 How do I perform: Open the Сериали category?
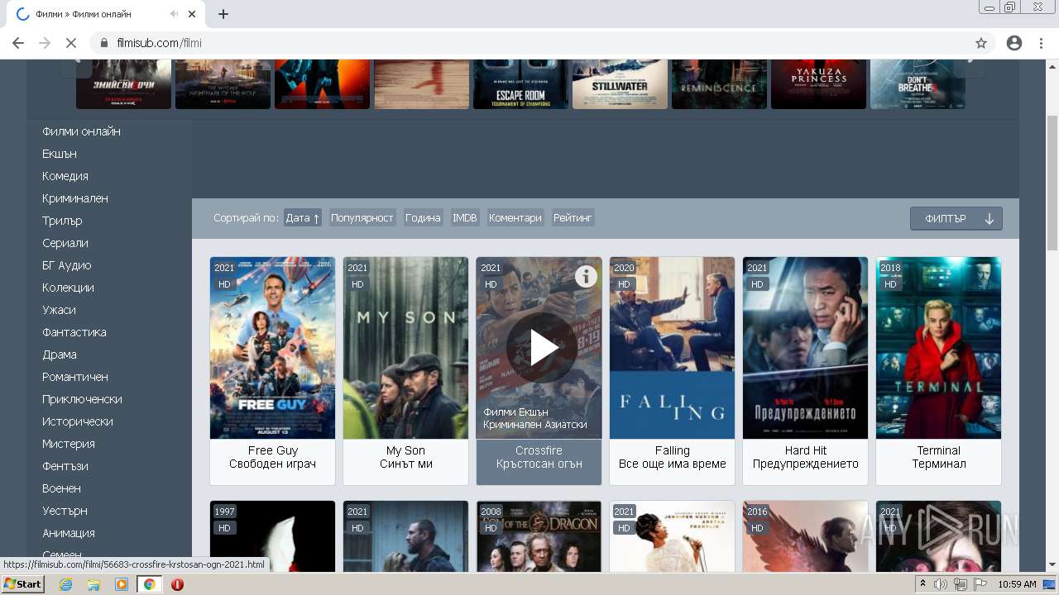(x=65, y=243)
